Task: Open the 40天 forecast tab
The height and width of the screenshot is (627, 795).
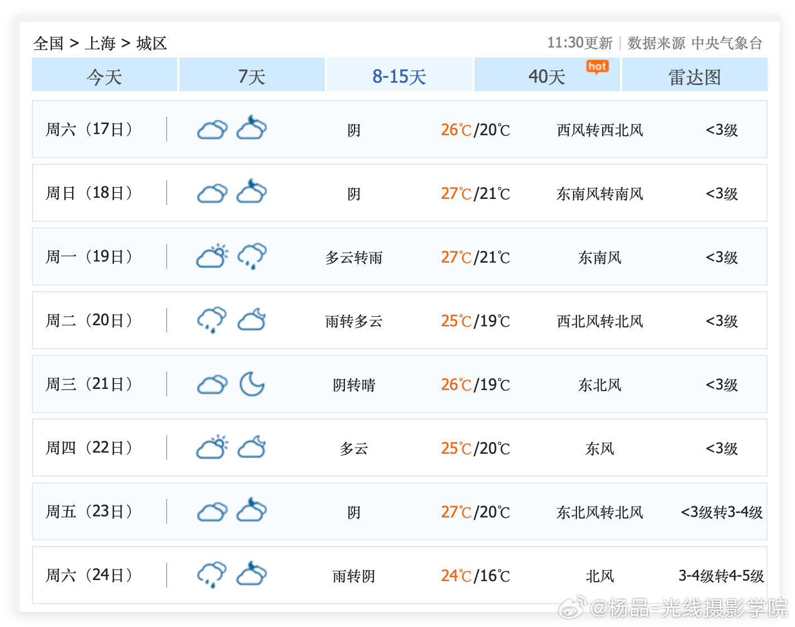Action: tap(547, 74)
